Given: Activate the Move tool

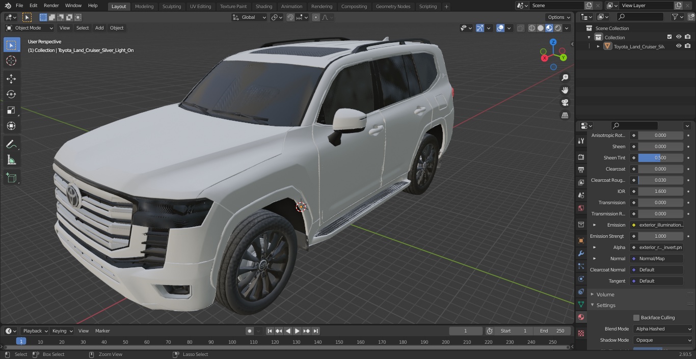Looking at the screenshot, I should 11,78.
